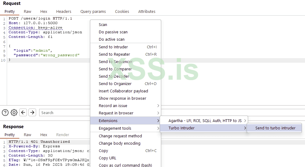Select Send to Intruder menu entry
Screen dimensions: 305x167
tap(125, 47)
